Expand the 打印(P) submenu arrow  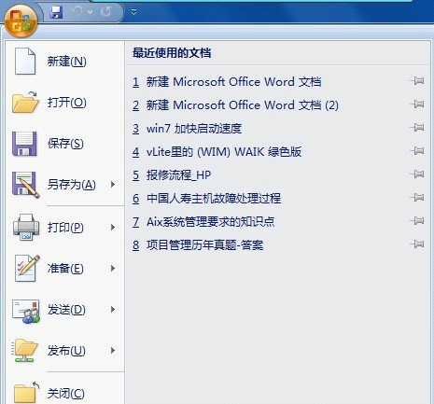click(113, 228)
